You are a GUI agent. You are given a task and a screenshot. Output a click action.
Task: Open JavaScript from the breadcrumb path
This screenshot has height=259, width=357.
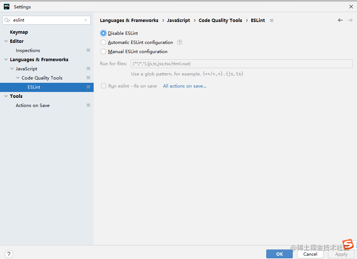pos(178,20)
